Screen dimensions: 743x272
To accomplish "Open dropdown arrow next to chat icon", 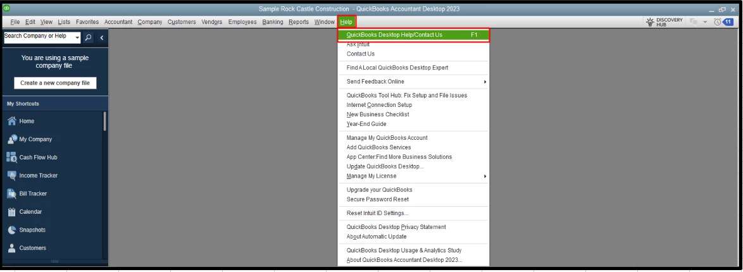I will click(x=704, y=22).
